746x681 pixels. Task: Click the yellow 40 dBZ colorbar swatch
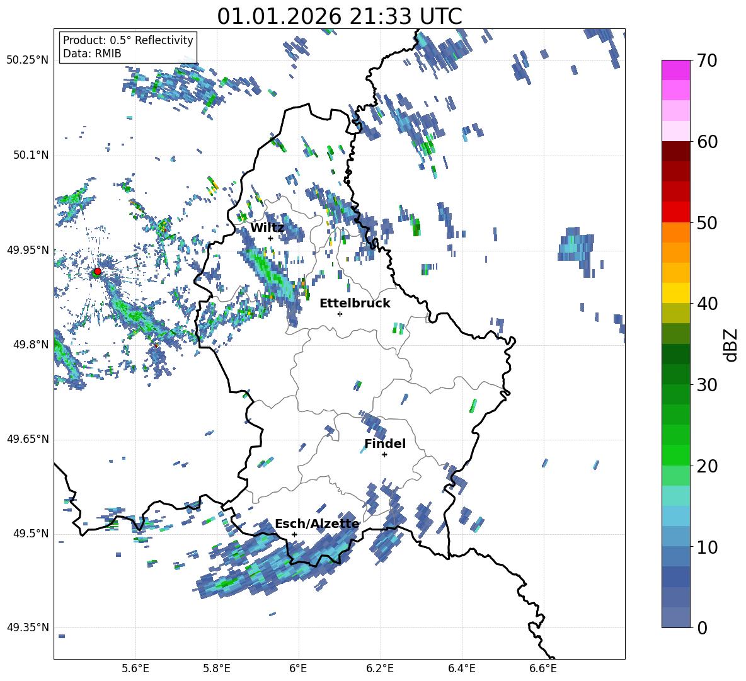click(x=675, y=294)
